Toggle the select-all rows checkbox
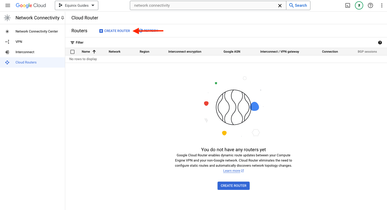Screen dimensions: 387x210 point(72,52)
